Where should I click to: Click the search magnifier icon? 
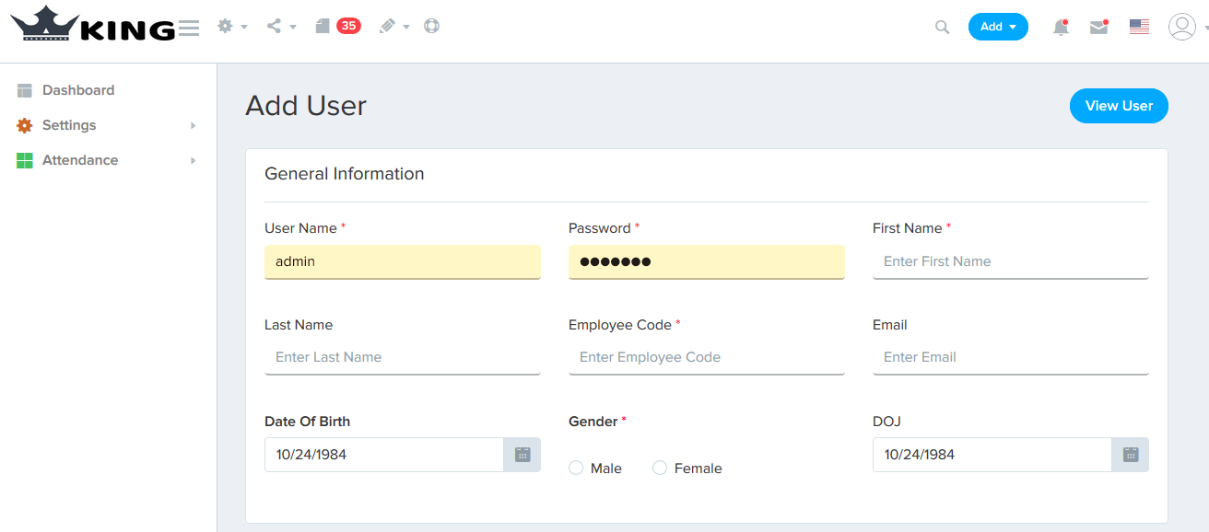[942, 28]
